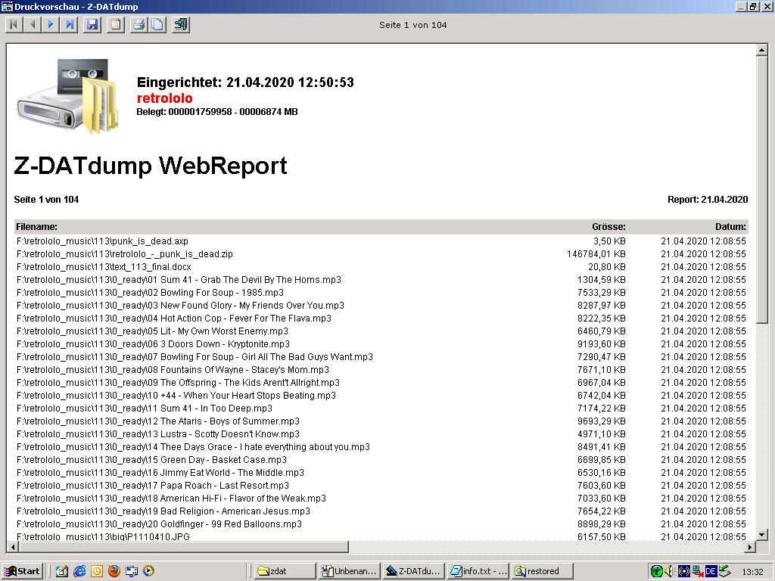Switch to the Z-DATdump taskbar button
Viewport: 775px width, 581px height.
click(x=414, y=571)
